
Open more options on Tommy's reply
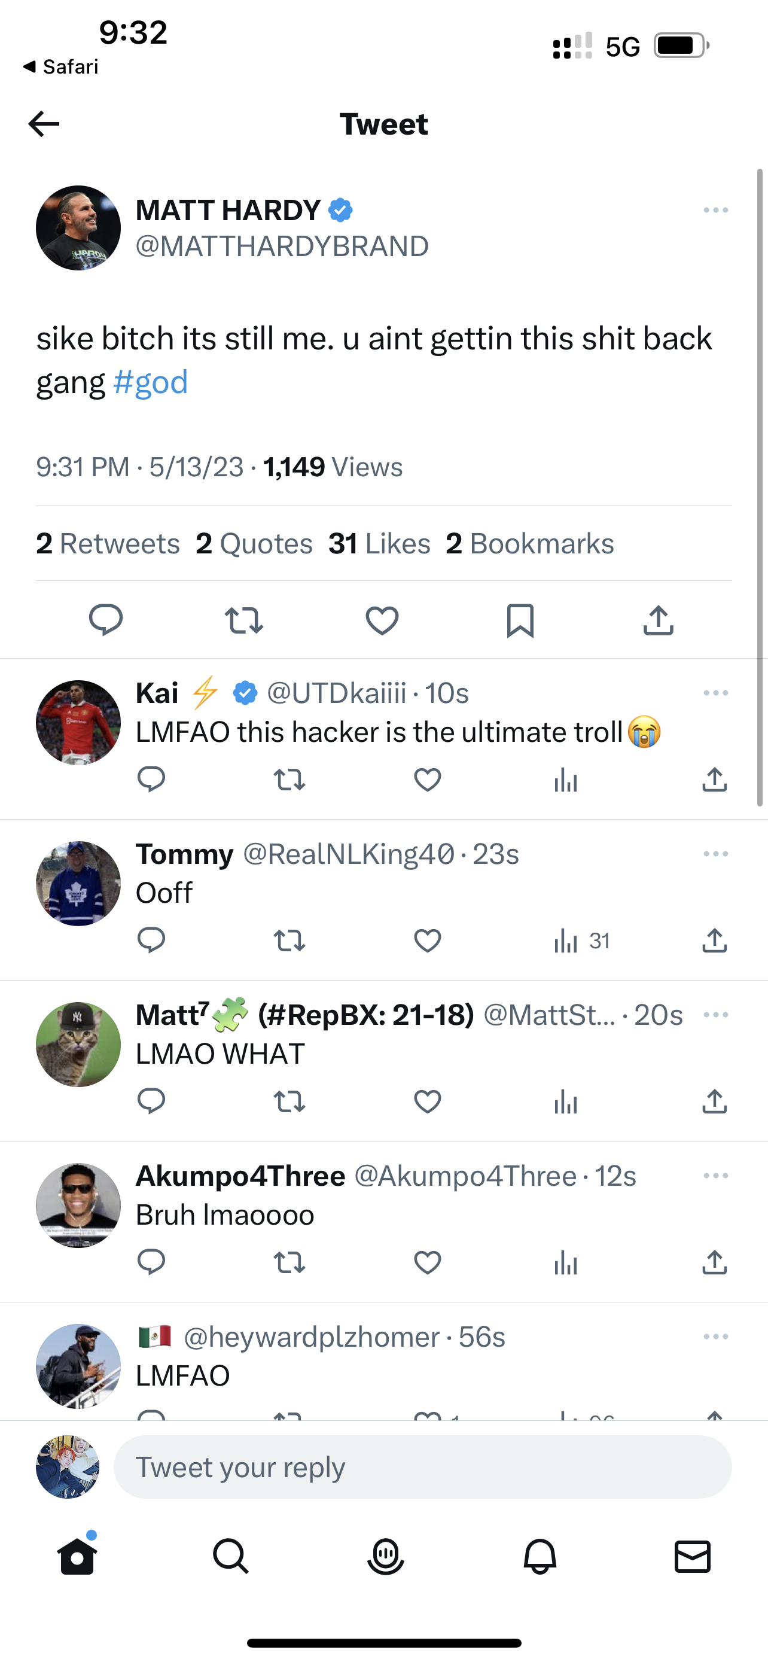pos(716,854)
